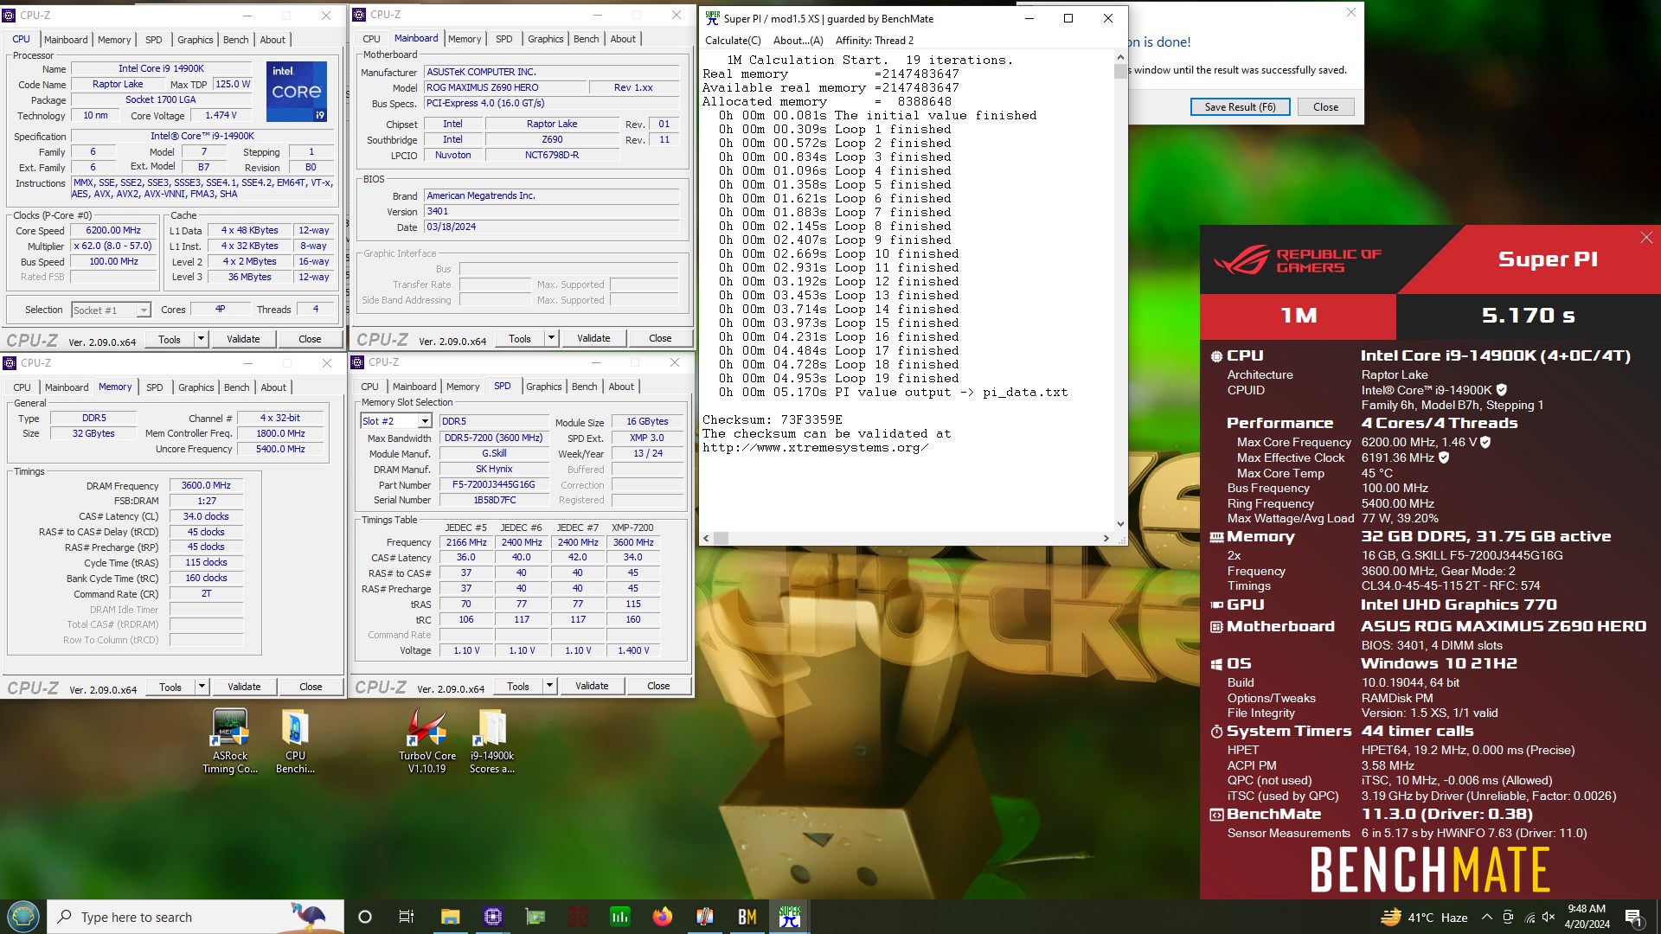Image resolution: width=1661 pixels, height=934 pixels.
Task: Click Tools button in CPU-Z Memory window
Action: (170, 687)
